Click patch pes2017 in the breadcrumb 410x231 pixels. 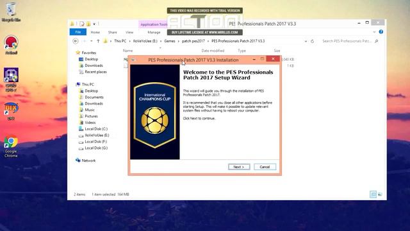193,41
